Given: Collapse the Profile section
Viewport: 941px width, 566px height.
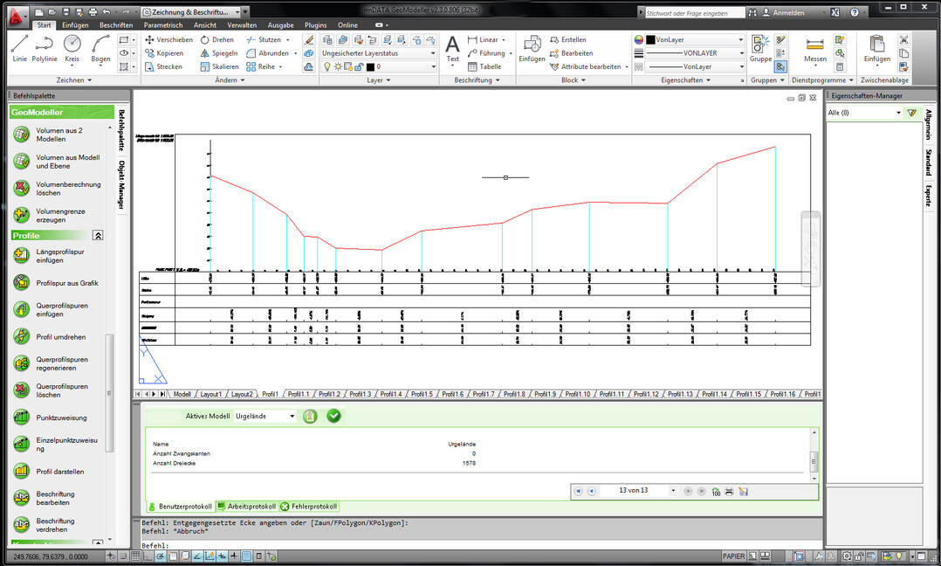Looking at the screenshot, I should tap(98, 235).
